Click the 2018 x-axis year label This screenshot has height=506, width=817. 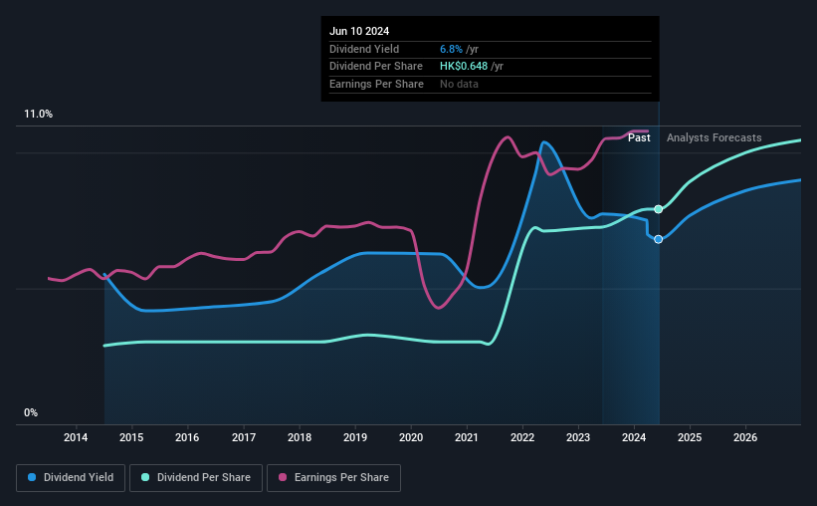(300, 437)
